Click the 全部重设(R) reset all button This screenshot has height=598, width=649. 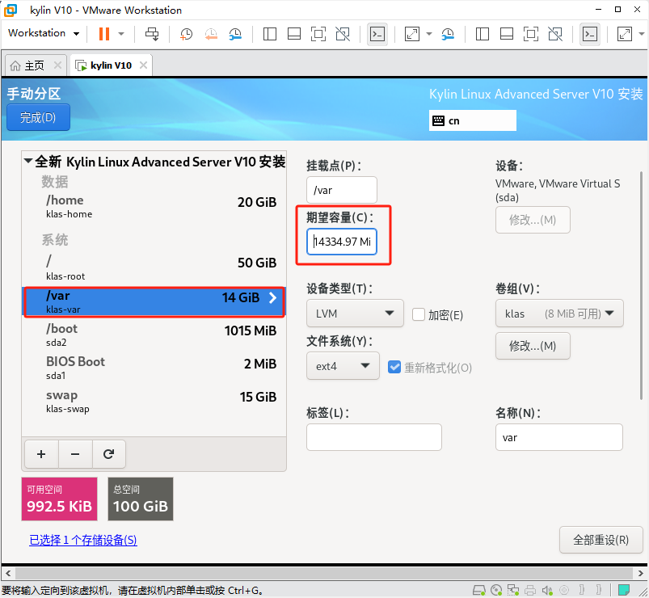point(601,540)
